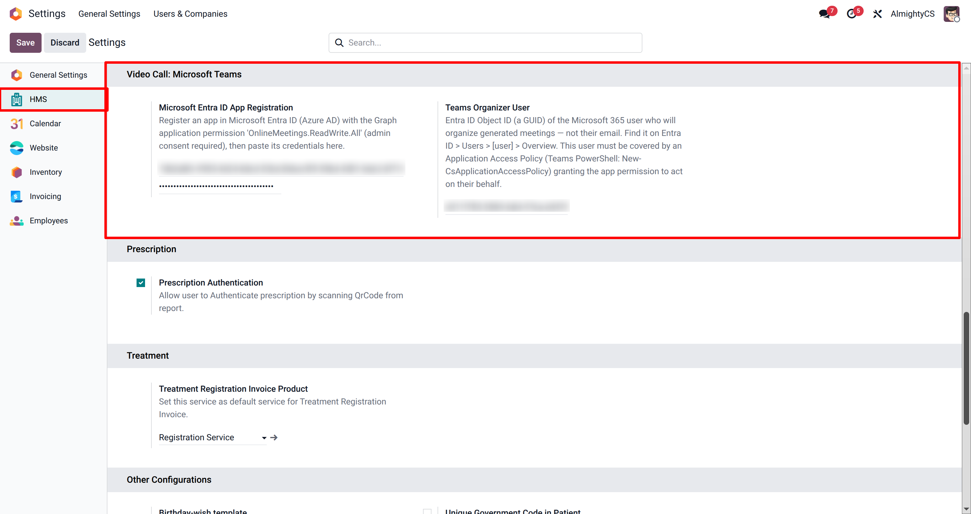971x514 pixels.
Task: Click the Website globe icon
Action: [x=17, y=148]
